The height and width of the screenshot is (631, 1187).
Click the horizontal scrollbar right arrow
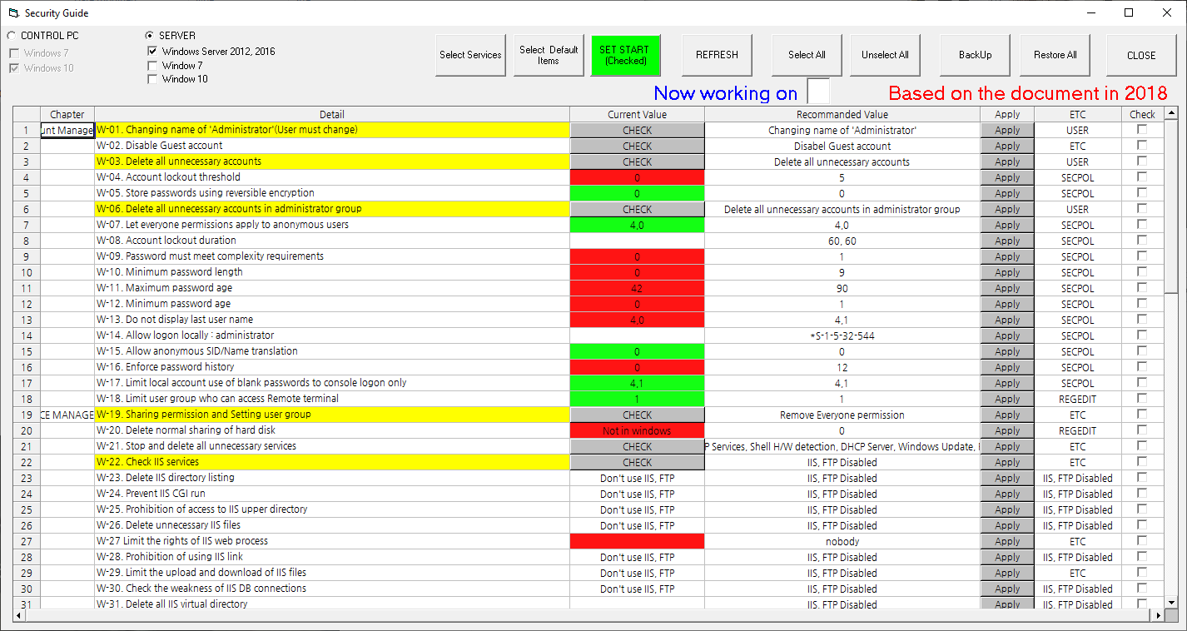1156,615
